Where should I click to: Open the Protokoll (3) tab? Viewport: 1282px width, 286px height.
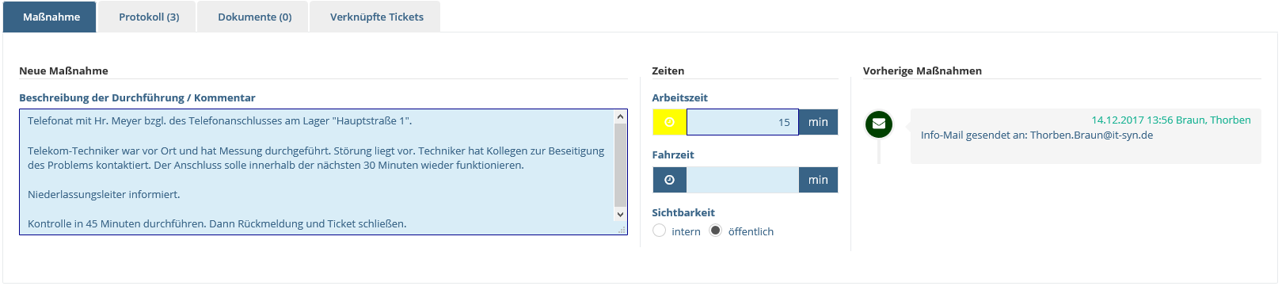click(x=149, y=17)
